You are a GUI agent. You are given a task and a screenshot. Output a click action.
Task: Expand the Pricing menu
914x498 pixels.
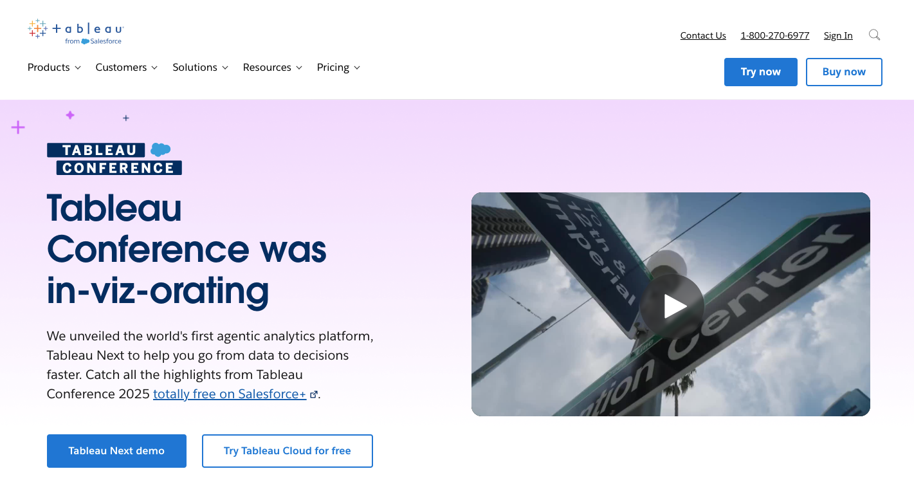coord(338,68)
